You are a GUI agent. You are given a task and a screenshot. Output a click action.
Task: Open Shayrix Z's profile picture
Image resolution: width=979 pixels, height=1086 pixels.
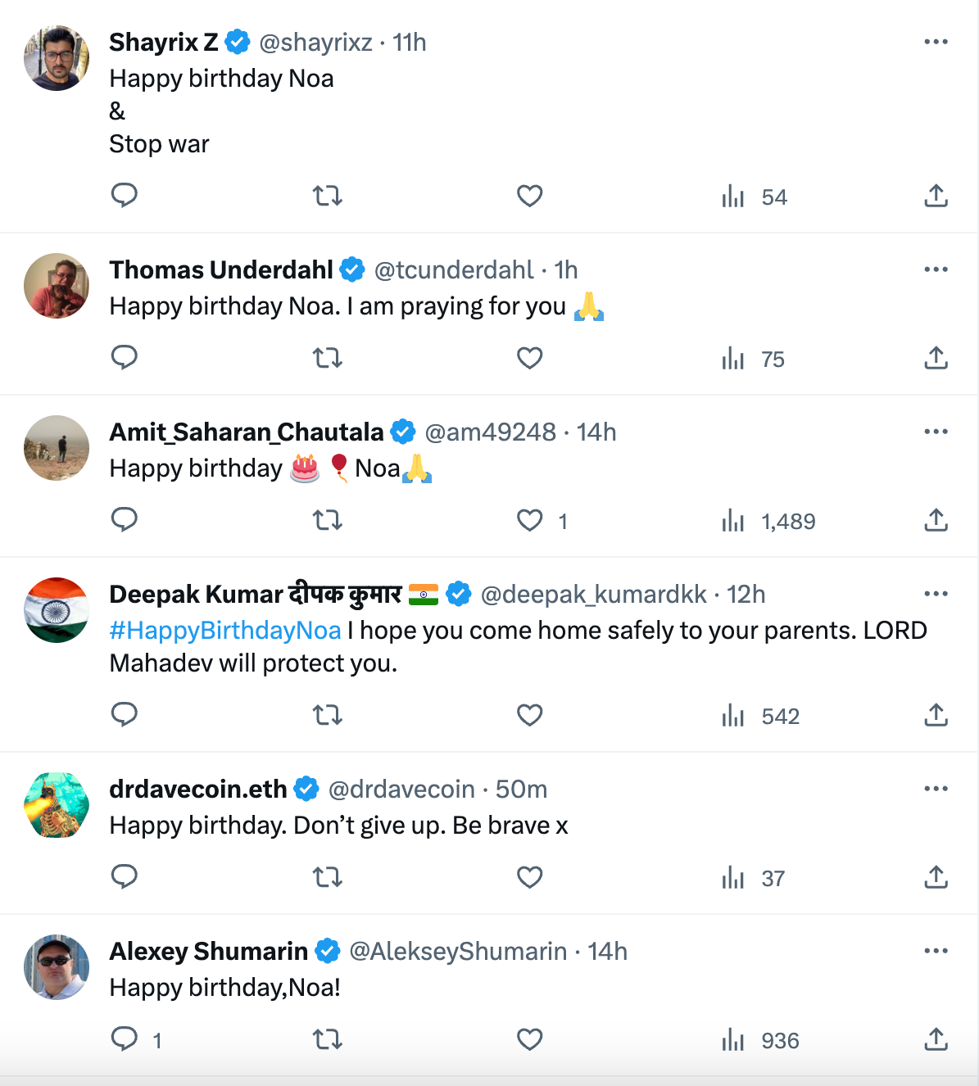coord(57,58)
